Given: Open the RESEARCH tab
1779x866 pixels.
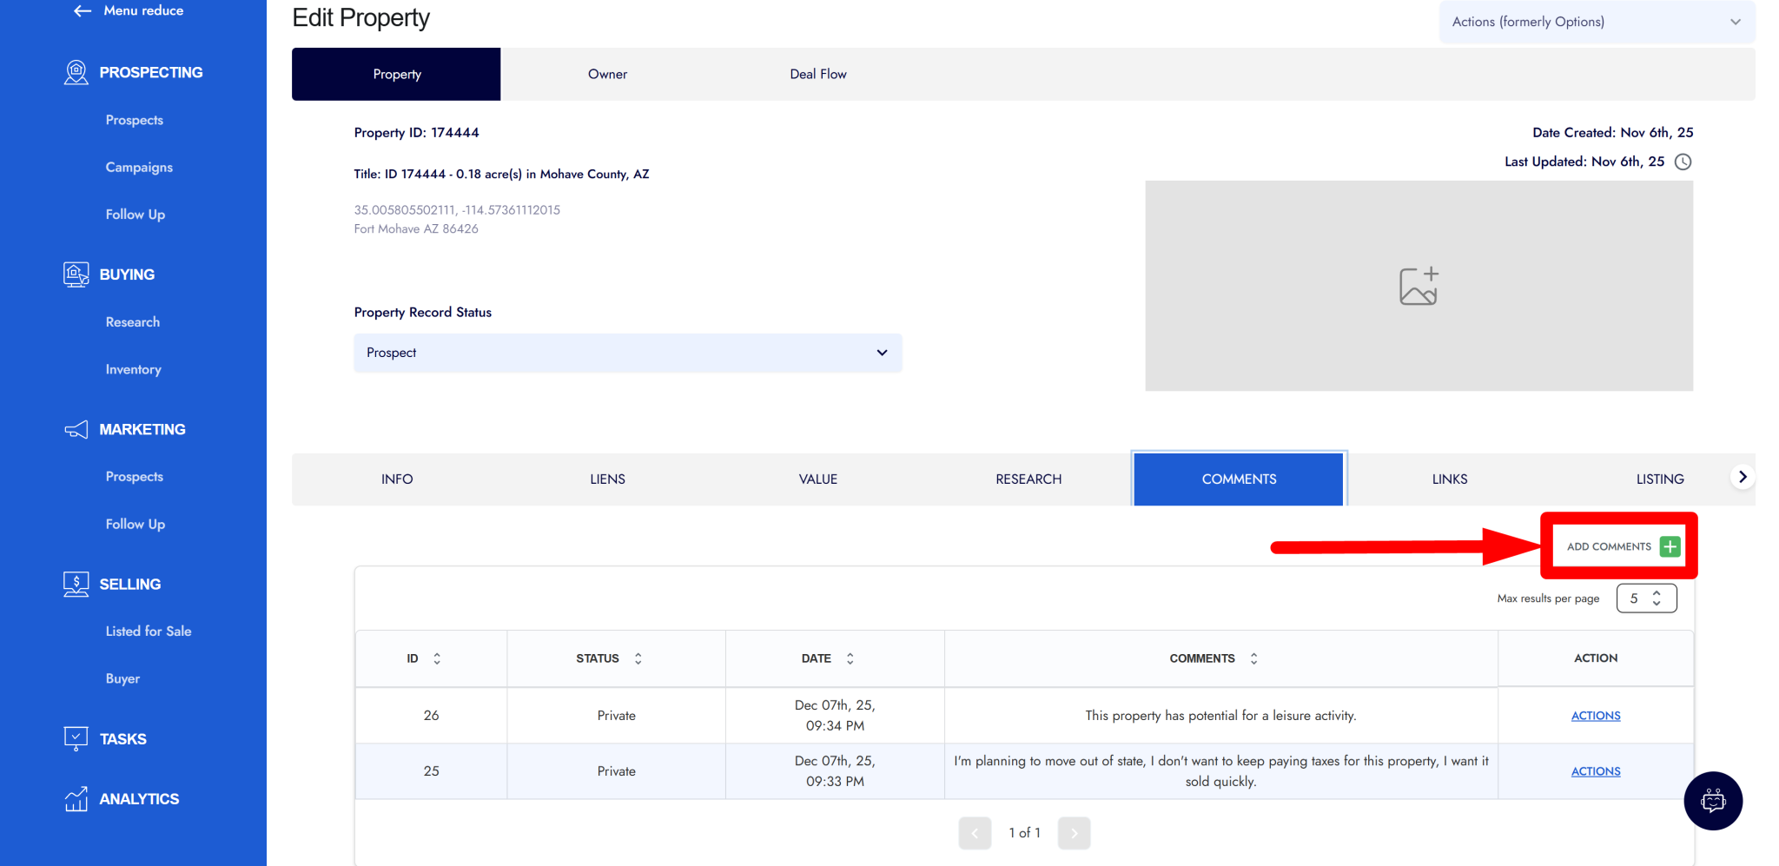Looking at the screenshot, I should (x=1028, y=479).
